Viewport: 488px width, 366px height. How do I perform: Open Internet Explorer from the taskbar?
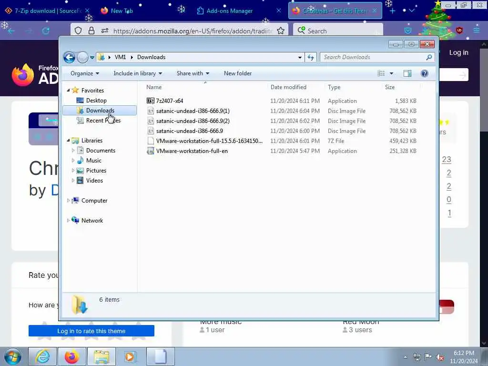click(x=42, y=356)
